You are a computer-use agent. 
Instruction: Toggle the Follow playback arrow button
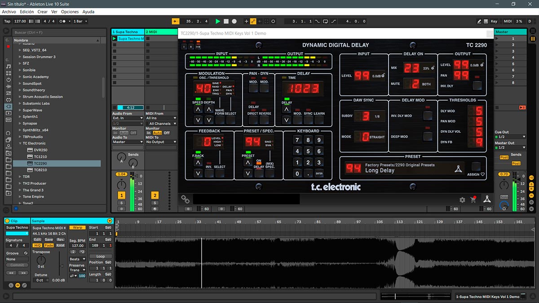(176, 21)
